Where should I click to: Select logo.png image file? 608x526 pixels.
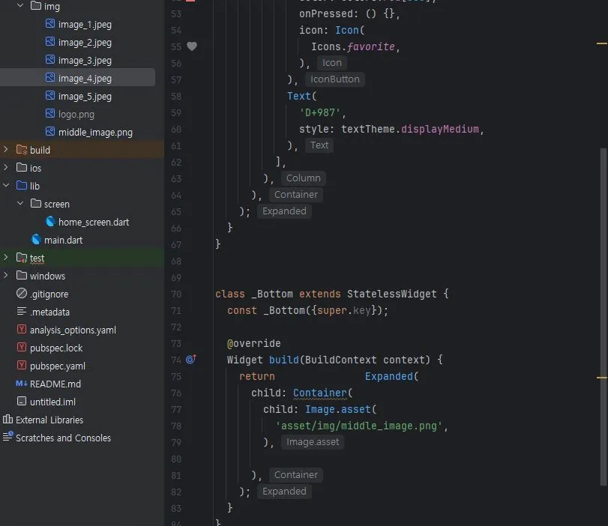click(76, 114)
